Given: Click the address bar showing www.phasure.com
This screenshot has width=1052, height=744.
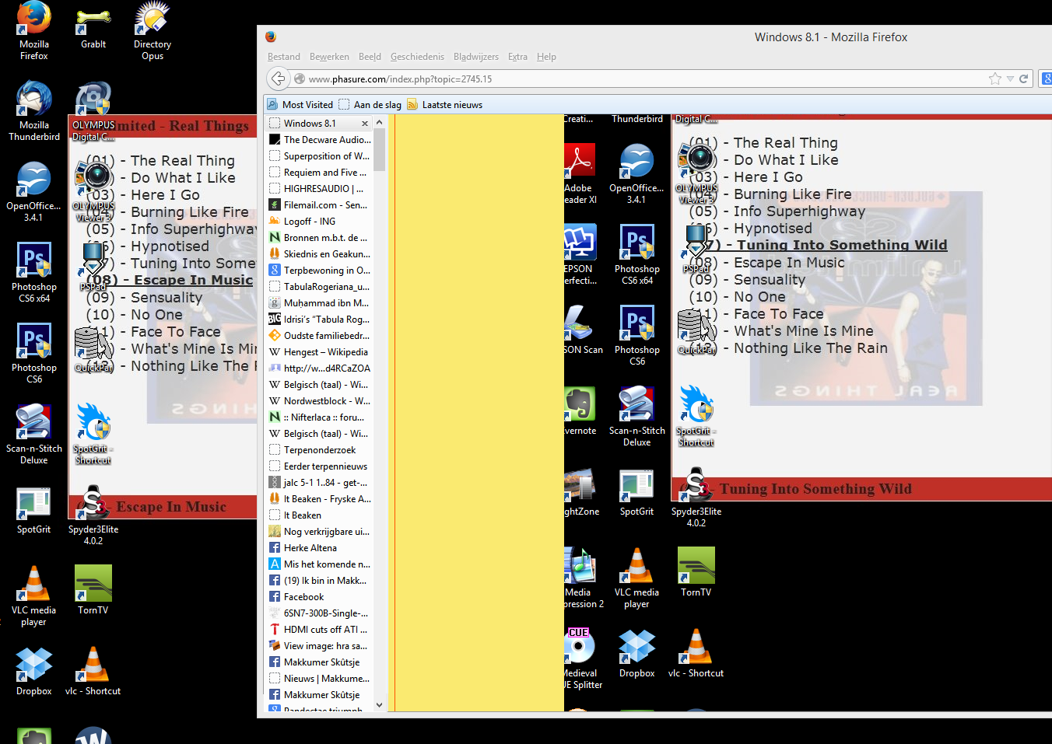Looking at the screenshot, I should point(638,79).
